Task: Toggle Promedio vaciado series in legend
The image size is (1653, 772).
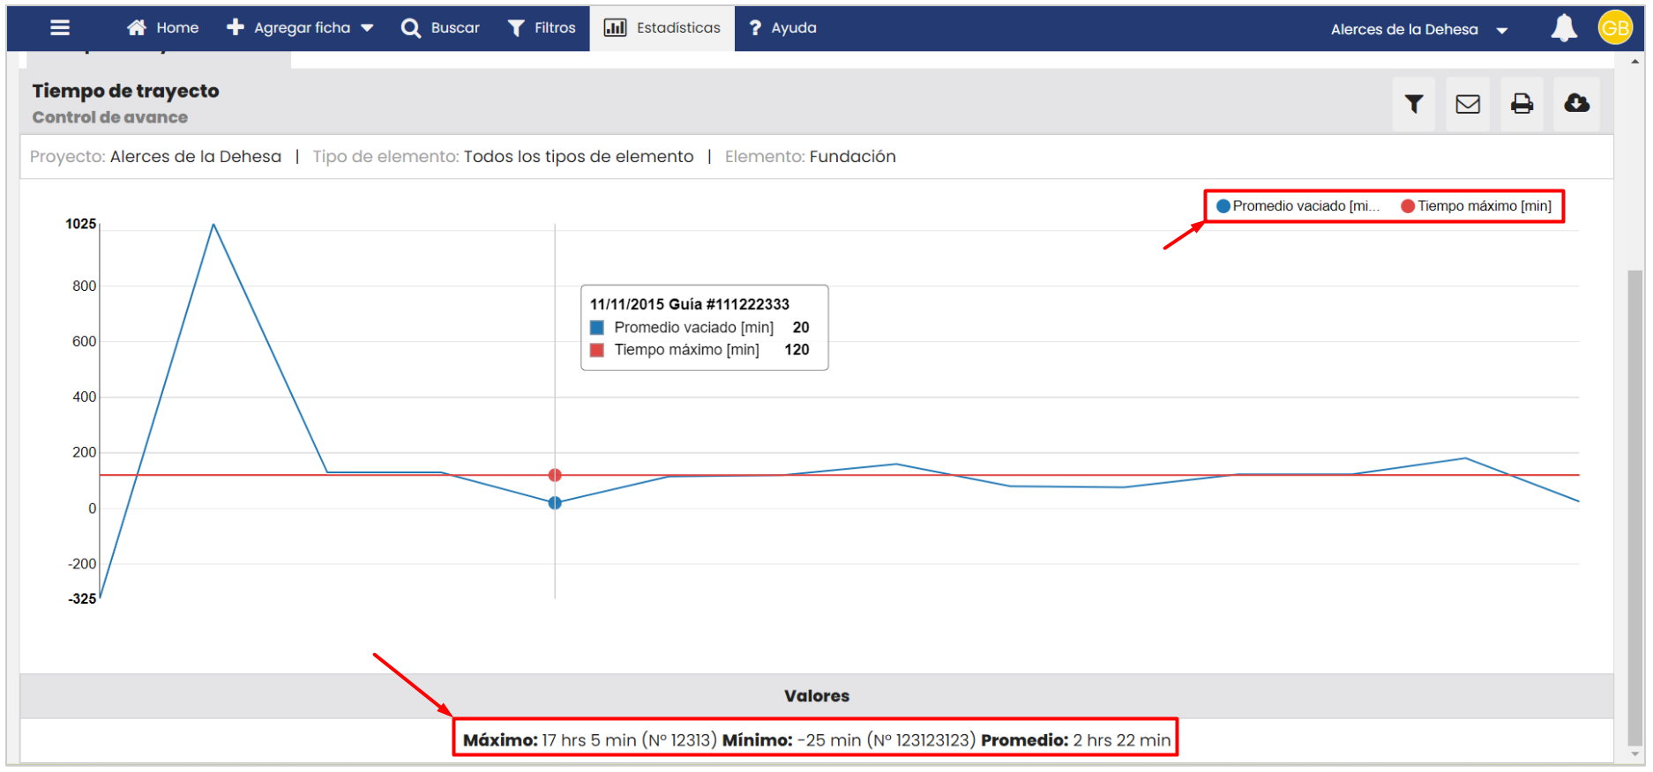Action: tap(1297, 206)
